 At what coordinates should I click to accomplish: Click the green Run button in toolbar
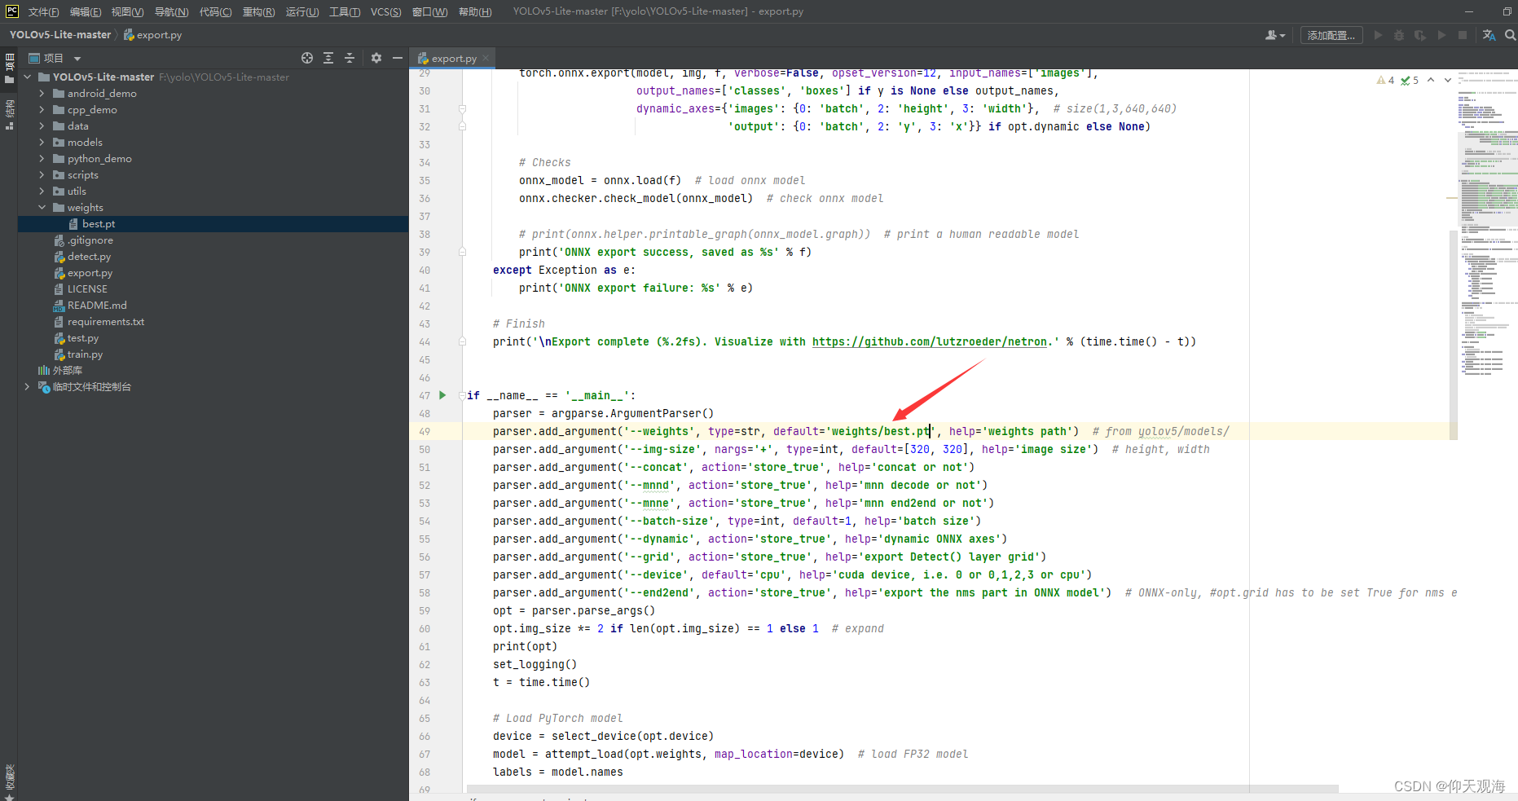(1378, 35)
